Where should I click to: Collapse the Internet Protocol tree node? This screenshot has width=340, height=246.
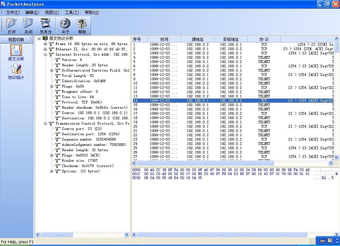click(45, 55)
